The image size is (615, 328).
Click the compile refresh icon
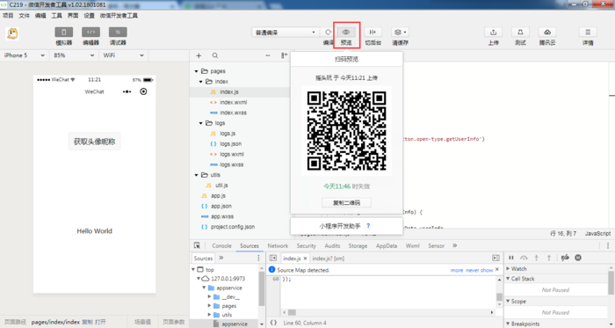coord(329,33)
